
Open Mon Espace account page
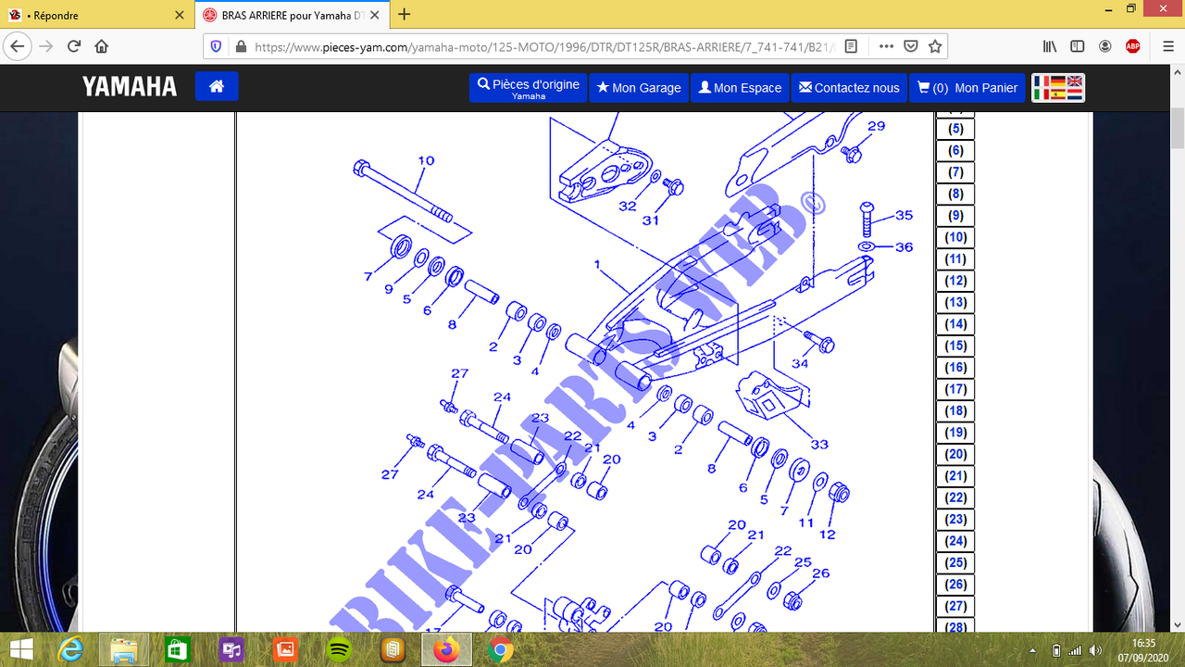coord(740,88)
